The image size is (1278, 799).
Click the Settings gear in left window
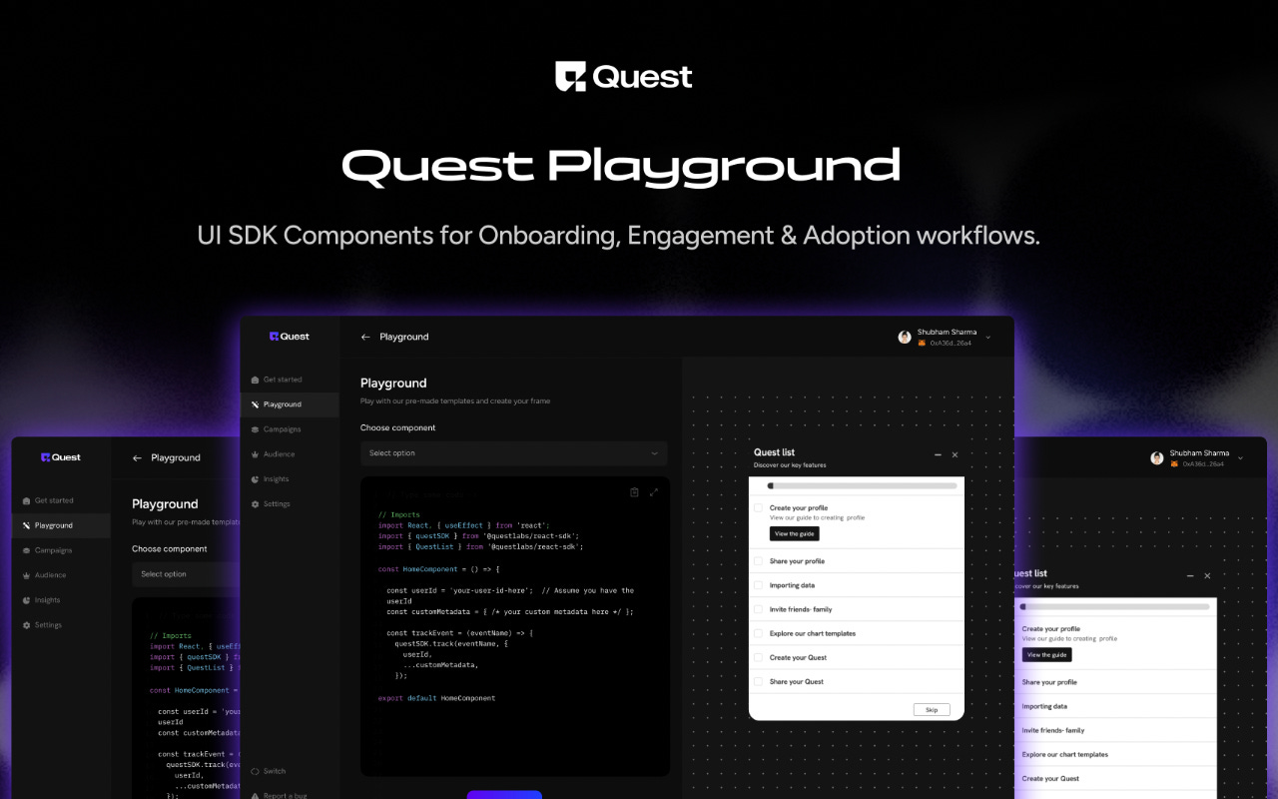pyautogui.click(x=26, y=625)
